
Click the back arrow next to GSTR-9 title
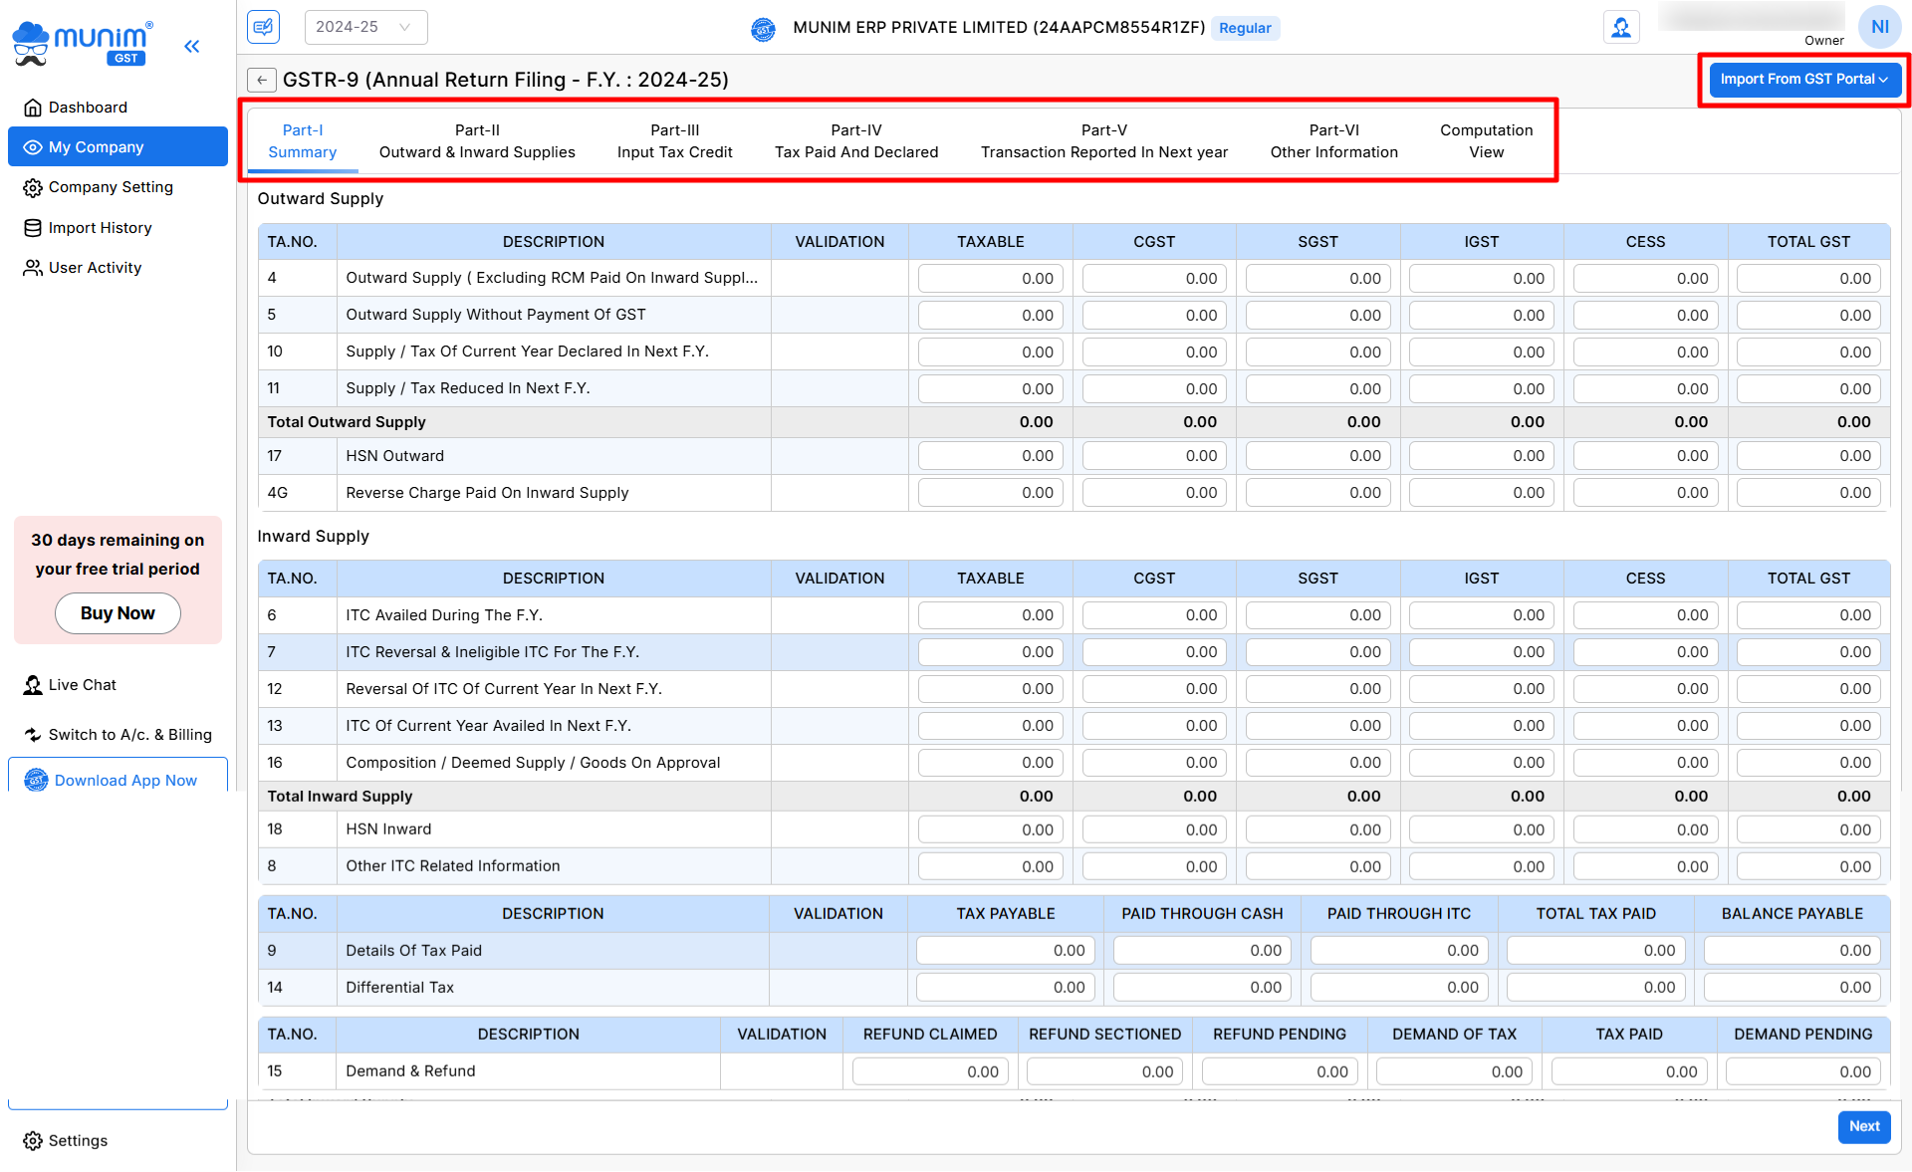[x=261, y=80]
